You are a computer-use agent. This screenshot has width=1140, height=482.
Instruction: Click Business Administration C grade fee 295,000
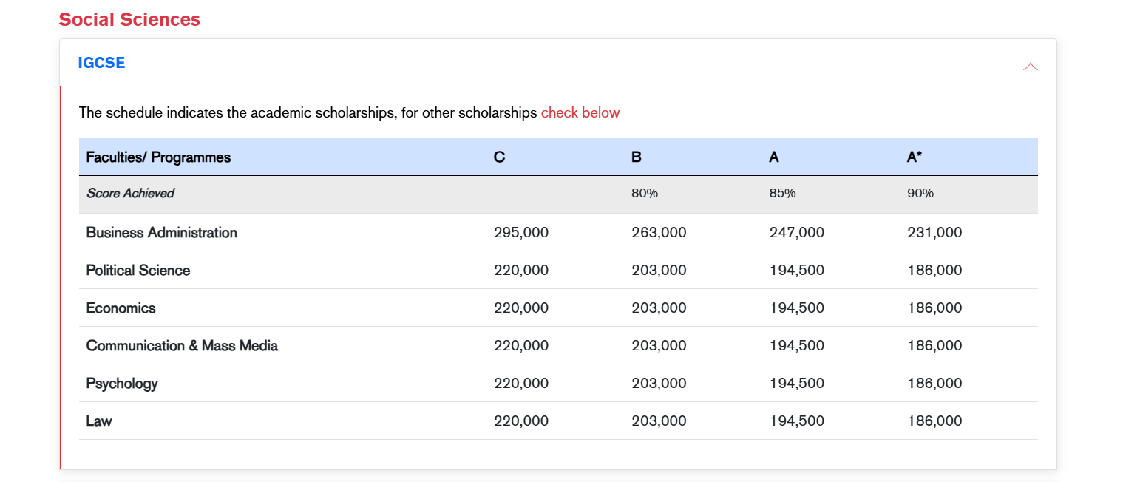tap(521, 233)
